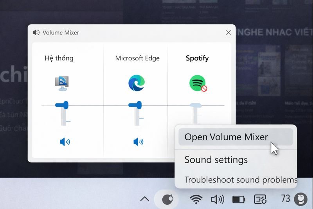Click the Microsoft Edge app icon

[137, 83]
